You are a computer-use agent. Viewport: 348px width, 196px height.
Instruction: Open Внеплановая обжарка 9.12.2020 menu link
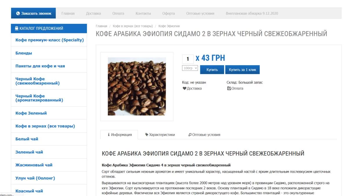click(252, 13)
